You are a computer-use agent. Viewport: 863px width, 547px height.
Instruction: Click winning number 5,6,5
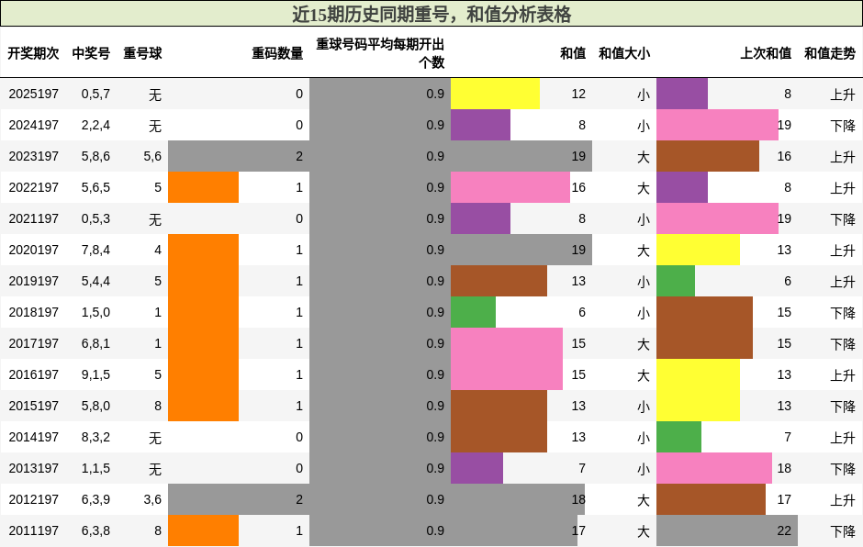(x=95, y=187)
